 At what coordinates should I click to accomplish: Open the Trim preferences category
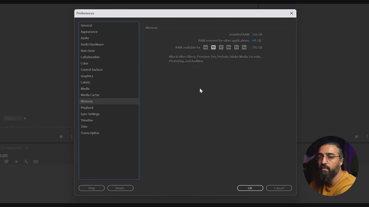tap(109, 126)
